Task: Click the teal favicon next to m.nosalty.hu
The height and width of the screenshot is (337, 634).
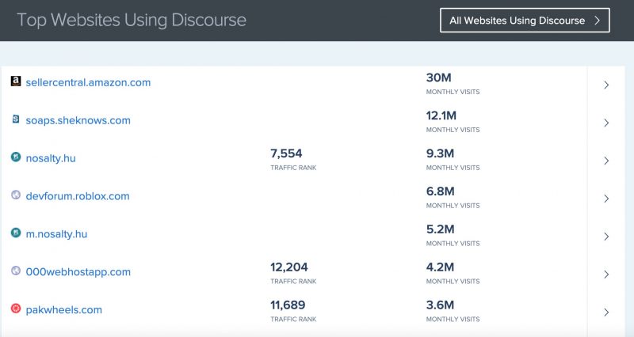Action: click(16, 233)
